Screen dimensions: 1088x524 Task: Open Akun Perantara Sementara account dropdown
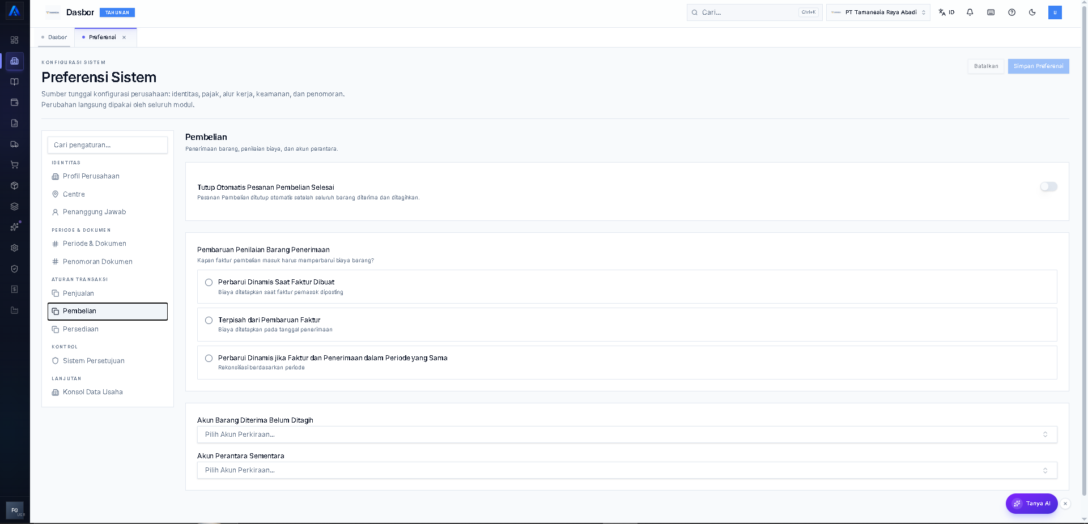pyautogui.click(x=627, y=470)
